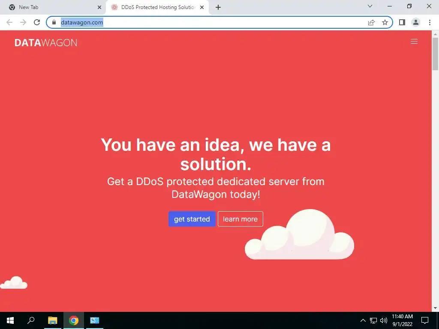Share this page icon in address bar

tap(371, 22)
